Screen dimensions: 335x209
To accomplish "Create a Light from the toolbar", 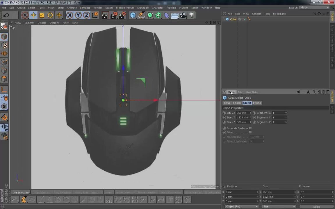I will [x=192, y=15].
